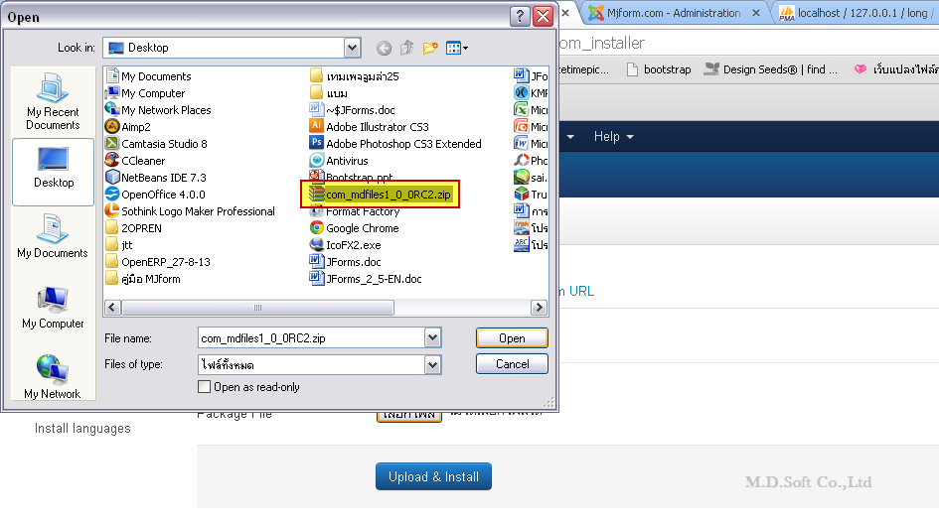Select Desktop in the places bar
939x526 pixels.
54,172
